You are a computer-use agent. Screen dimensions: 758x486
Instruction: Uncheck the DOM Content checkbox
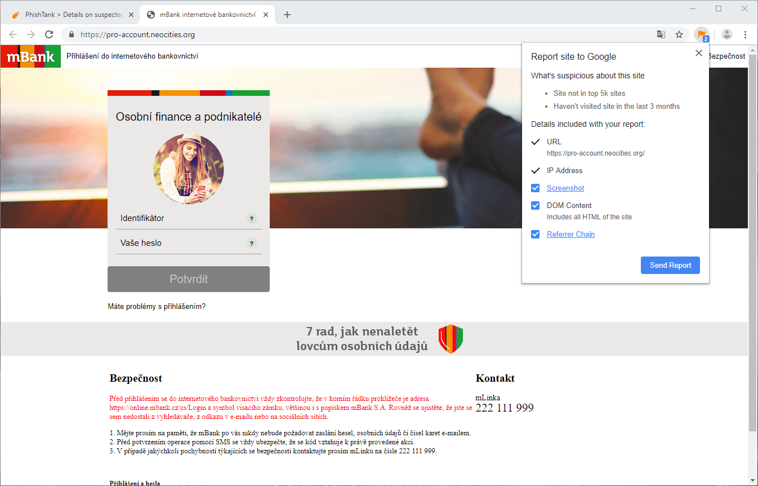(536, 206)
